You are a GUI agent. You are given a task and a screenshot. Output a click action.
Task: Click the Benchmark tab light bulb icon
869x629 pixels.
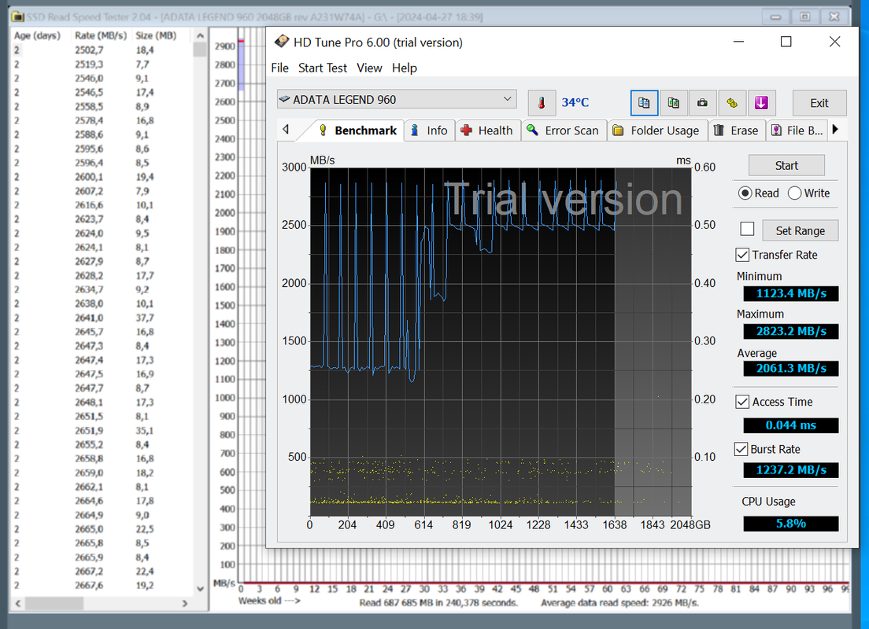[x=323, y=130]
